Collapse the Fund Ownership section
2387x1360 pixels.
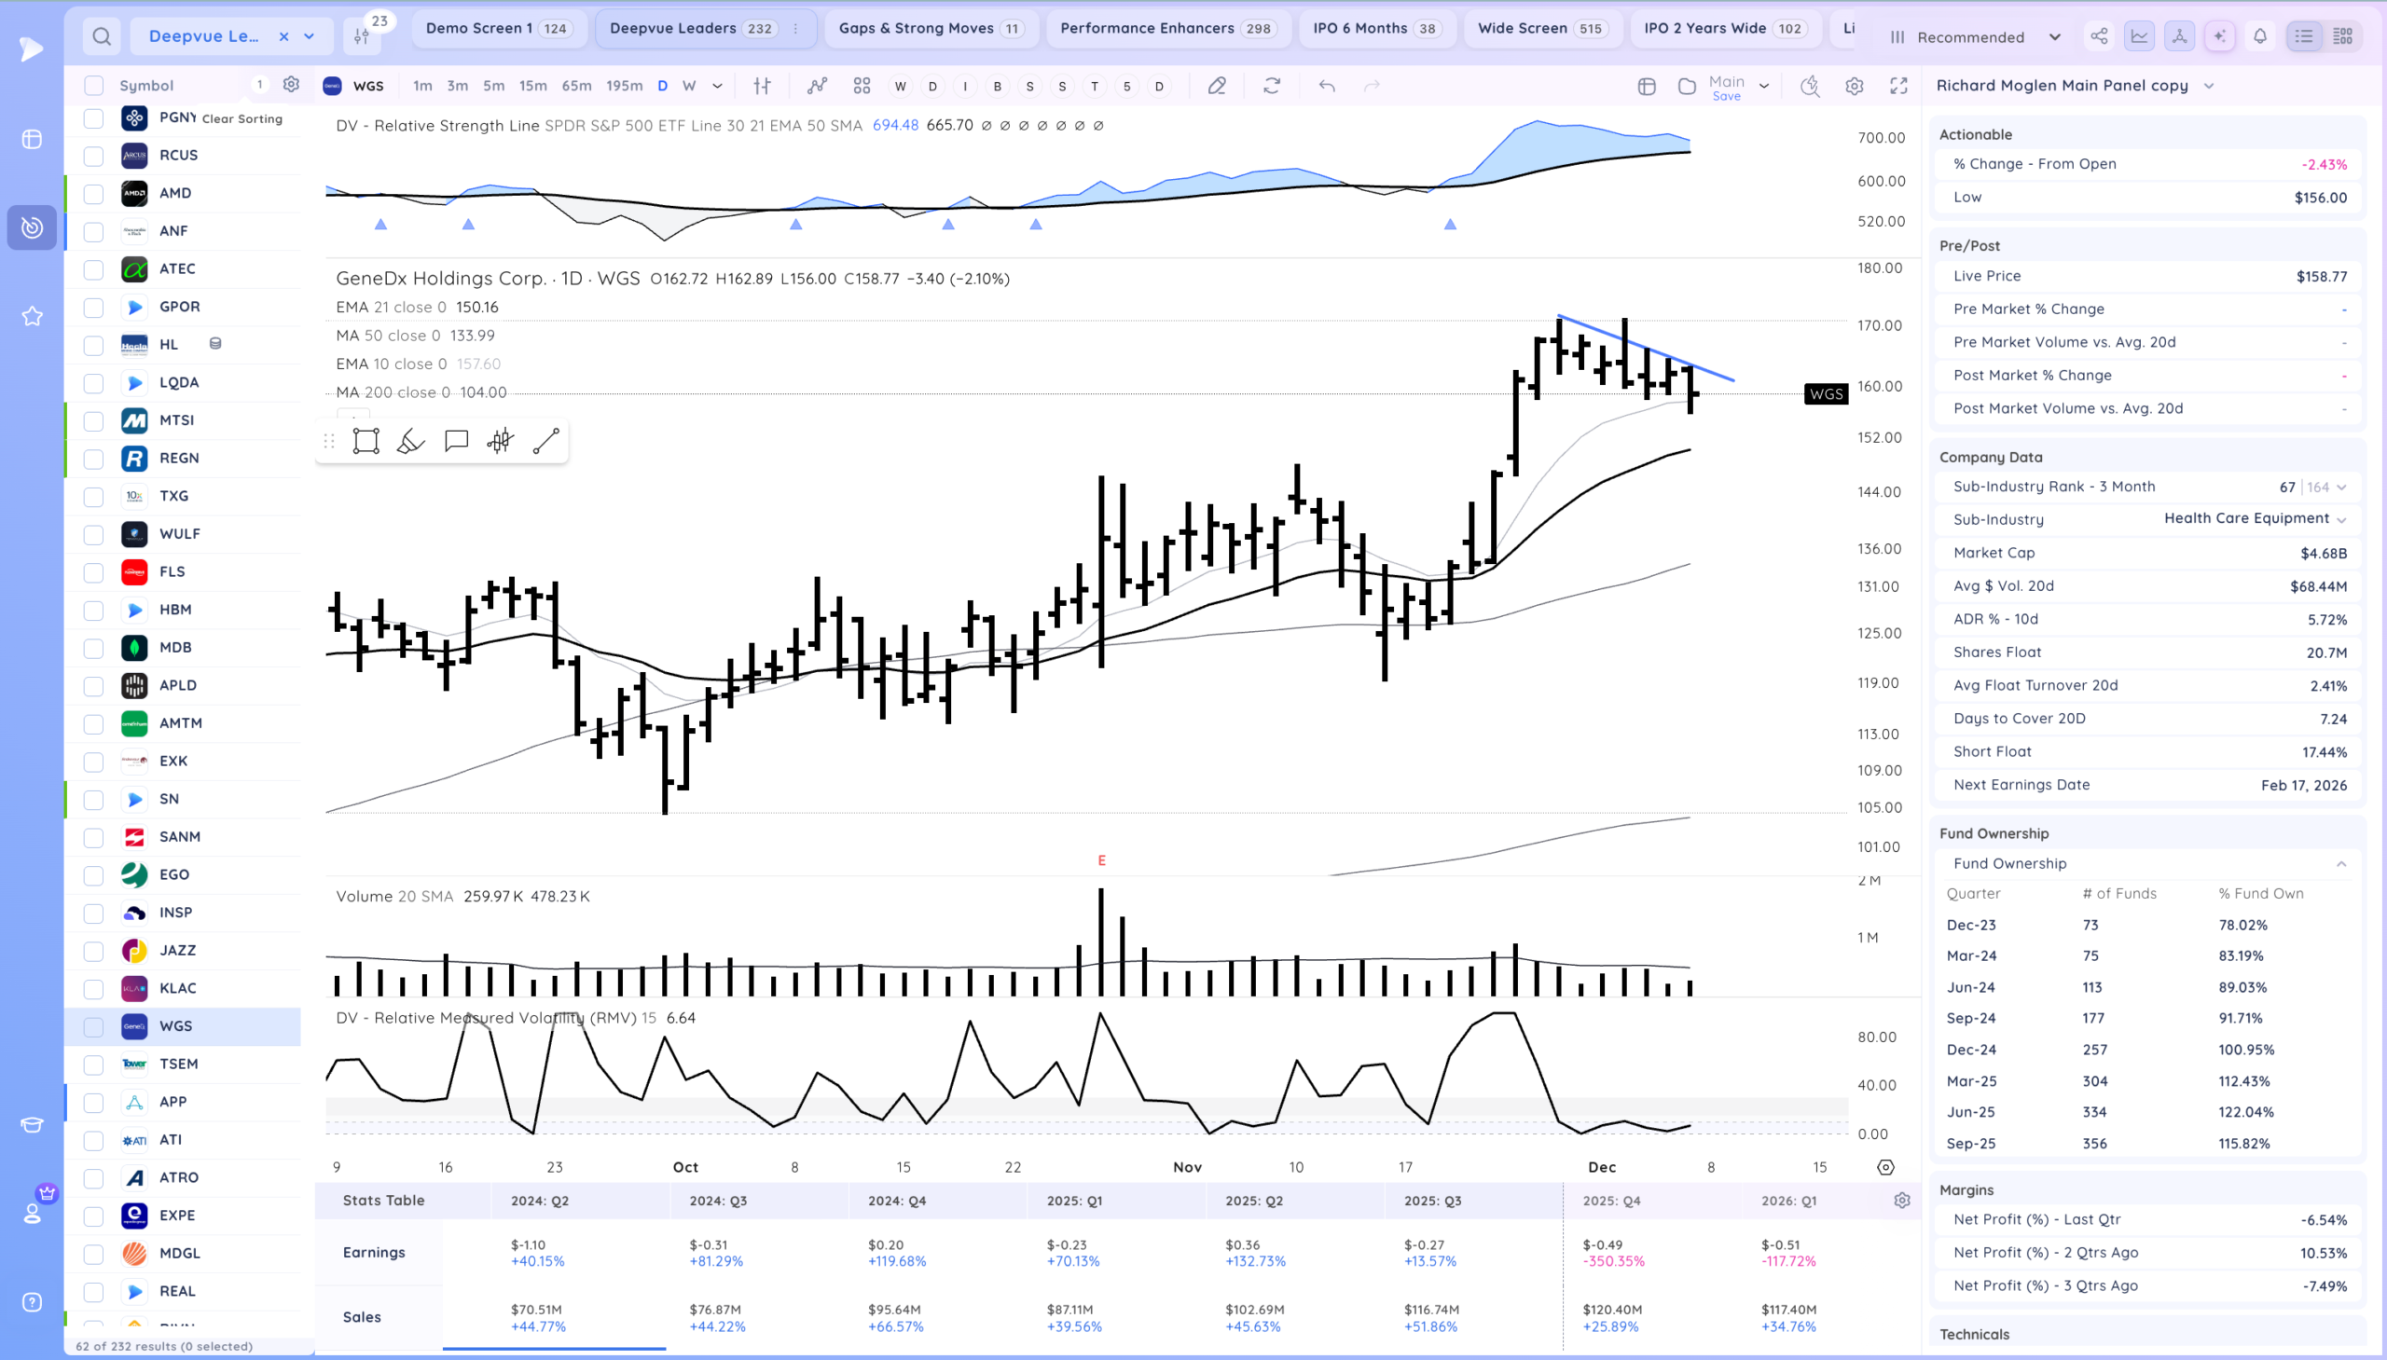2341,864
